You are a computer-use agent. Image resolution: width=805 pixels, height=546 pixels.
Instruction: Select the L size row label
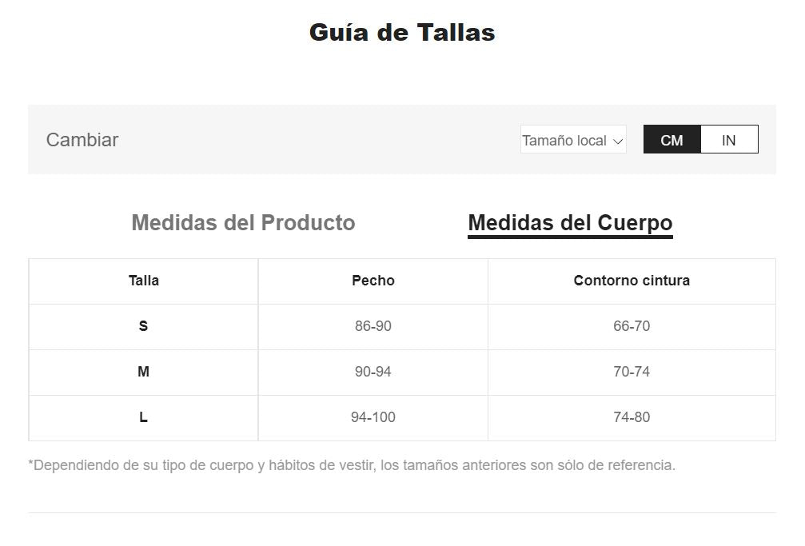coord(144,417)
